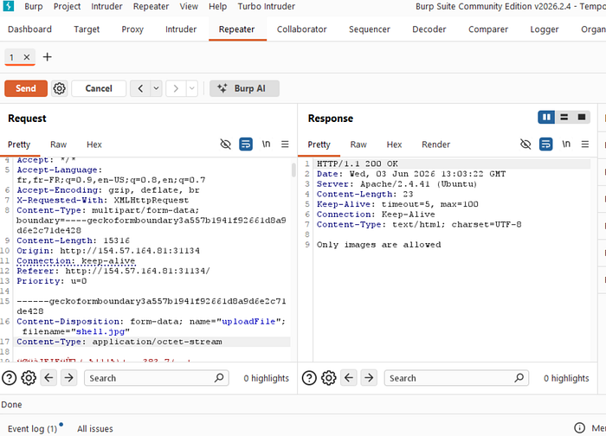Click filename value shell.jpg in request
Image resolution: width=606 pixels, height=436 pixels.
pos(100,331)
